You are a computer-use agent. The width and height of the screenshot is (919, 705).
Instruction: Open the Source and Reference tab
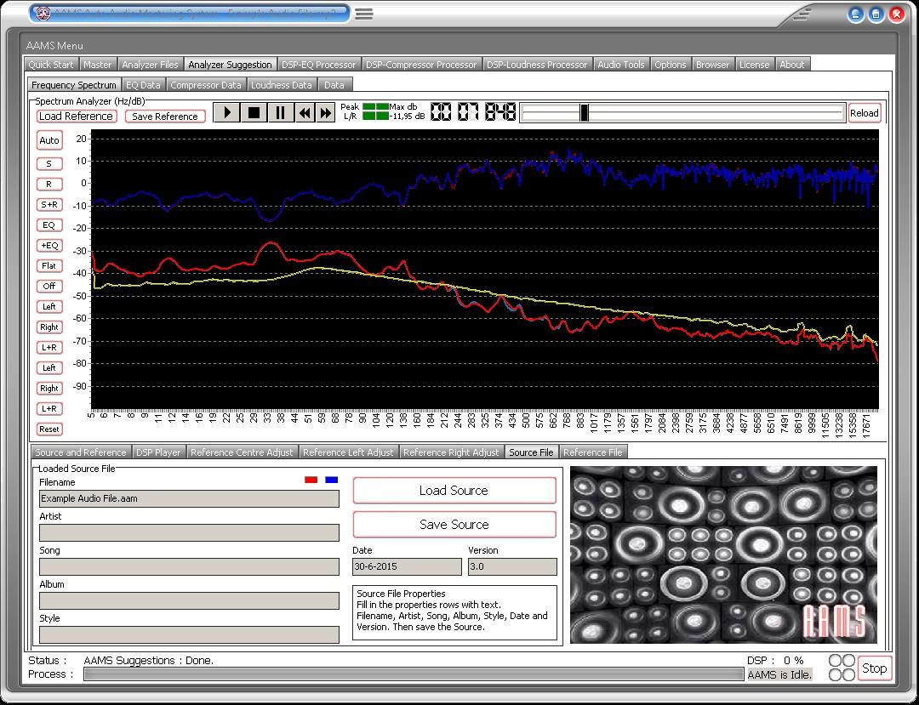pos(81,452)
